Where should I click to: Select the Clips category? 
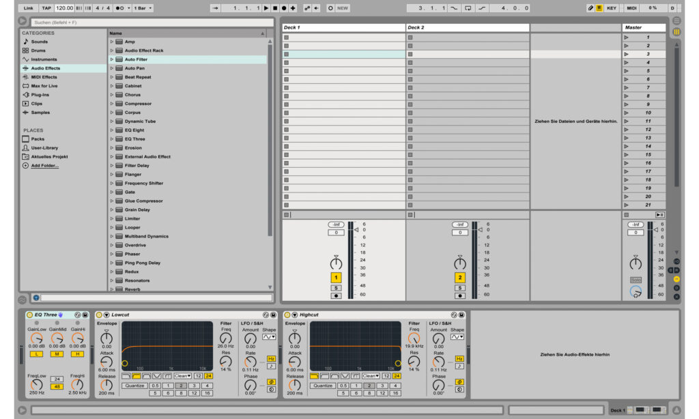tap(37, 104)
